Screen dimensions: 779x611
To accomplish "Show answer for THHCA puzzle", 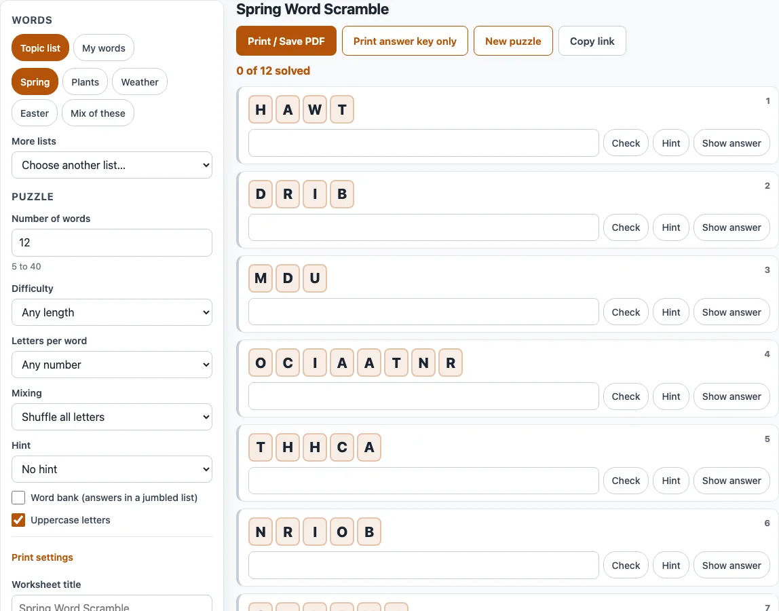I will click(731, 481).
